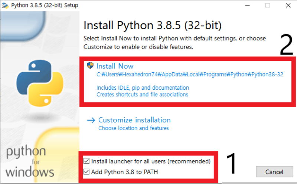
Task: Minimize the Python Setup window
Action: [x=247, y=6]
